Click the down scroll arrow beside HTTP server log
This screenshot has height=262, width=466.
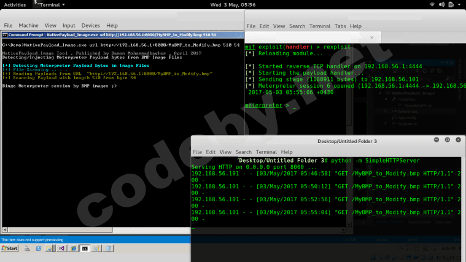(x=349, y=225)
